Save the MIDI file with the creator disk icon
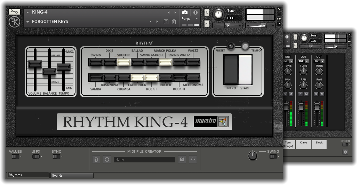 point(182,159)
